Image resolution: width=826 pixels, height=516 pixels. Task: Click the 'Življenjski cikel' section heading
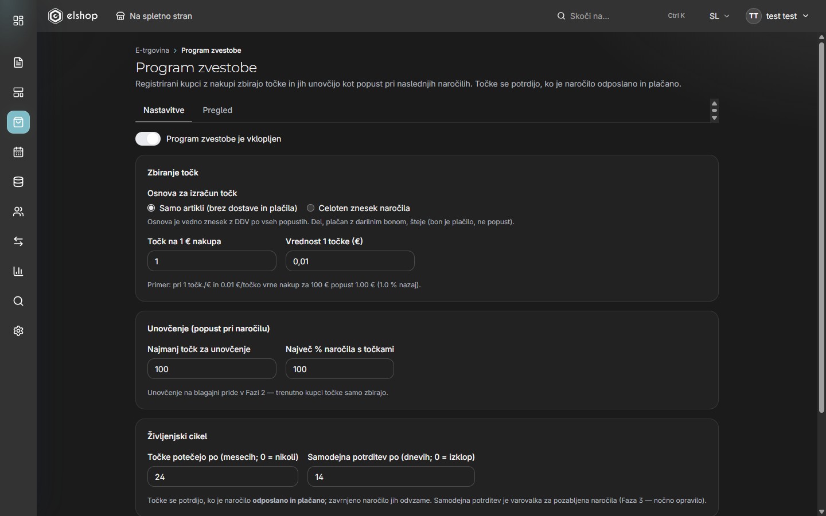(177, 436)
